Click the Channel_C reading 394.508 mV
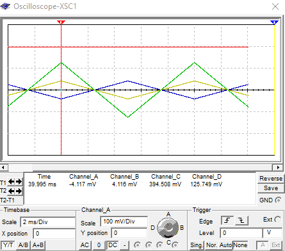The height and width of the screenshot is (251, 285). pos(165,184)
